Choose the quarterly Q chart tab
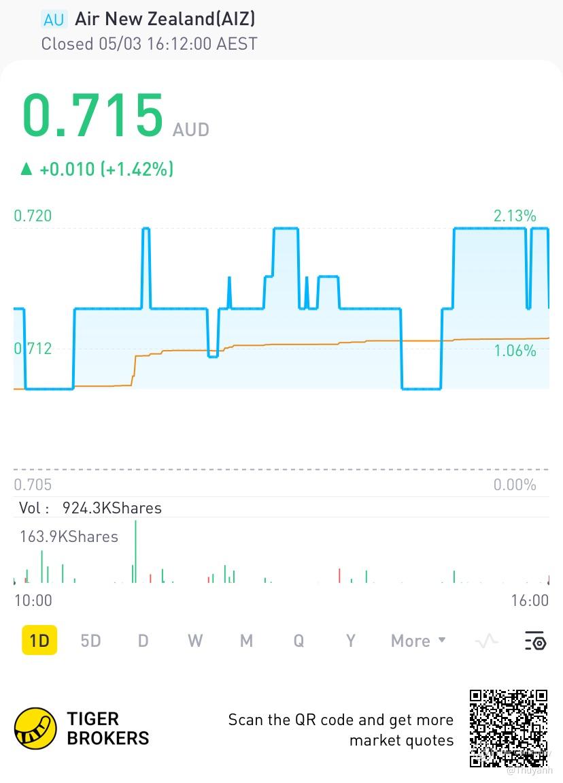Viewport: 563px width, 783px height. coord(298,641)
